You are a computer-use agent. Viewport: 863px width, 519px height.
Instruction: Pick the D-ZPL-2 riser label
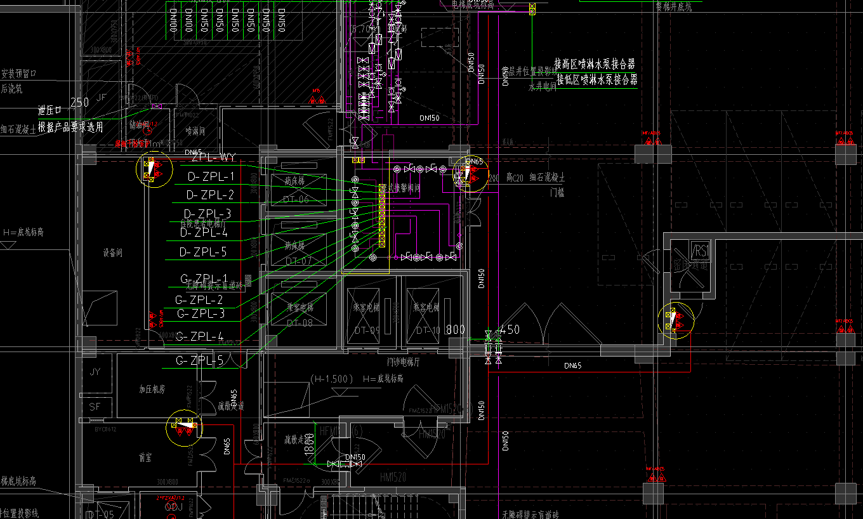(210, 195)
